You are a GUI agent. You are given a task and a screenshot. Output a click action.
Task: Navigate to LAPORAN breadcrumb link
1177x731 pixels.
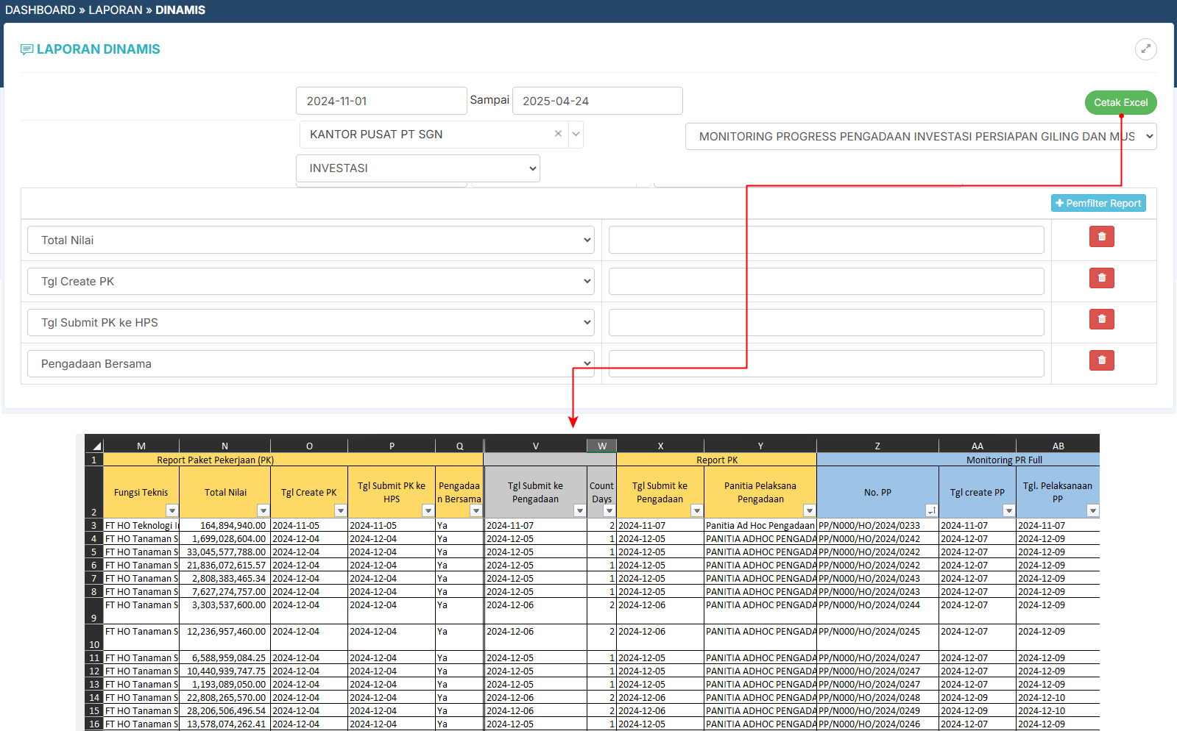(116, 10)
